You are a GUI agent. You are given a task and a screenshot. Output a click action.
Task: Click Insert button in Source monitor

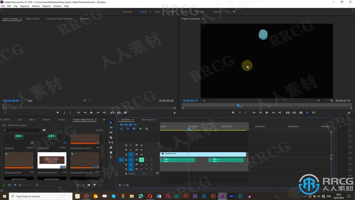112,112
